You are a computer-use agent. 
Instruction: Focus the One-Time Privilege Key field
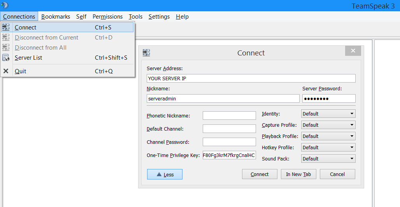point(229,155)
